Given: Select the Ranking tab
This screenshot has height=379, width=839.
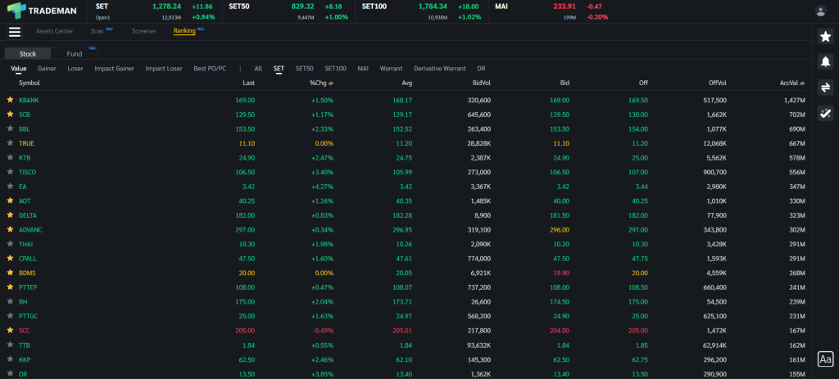Looking at the screenshot, I should click(184, 31).
